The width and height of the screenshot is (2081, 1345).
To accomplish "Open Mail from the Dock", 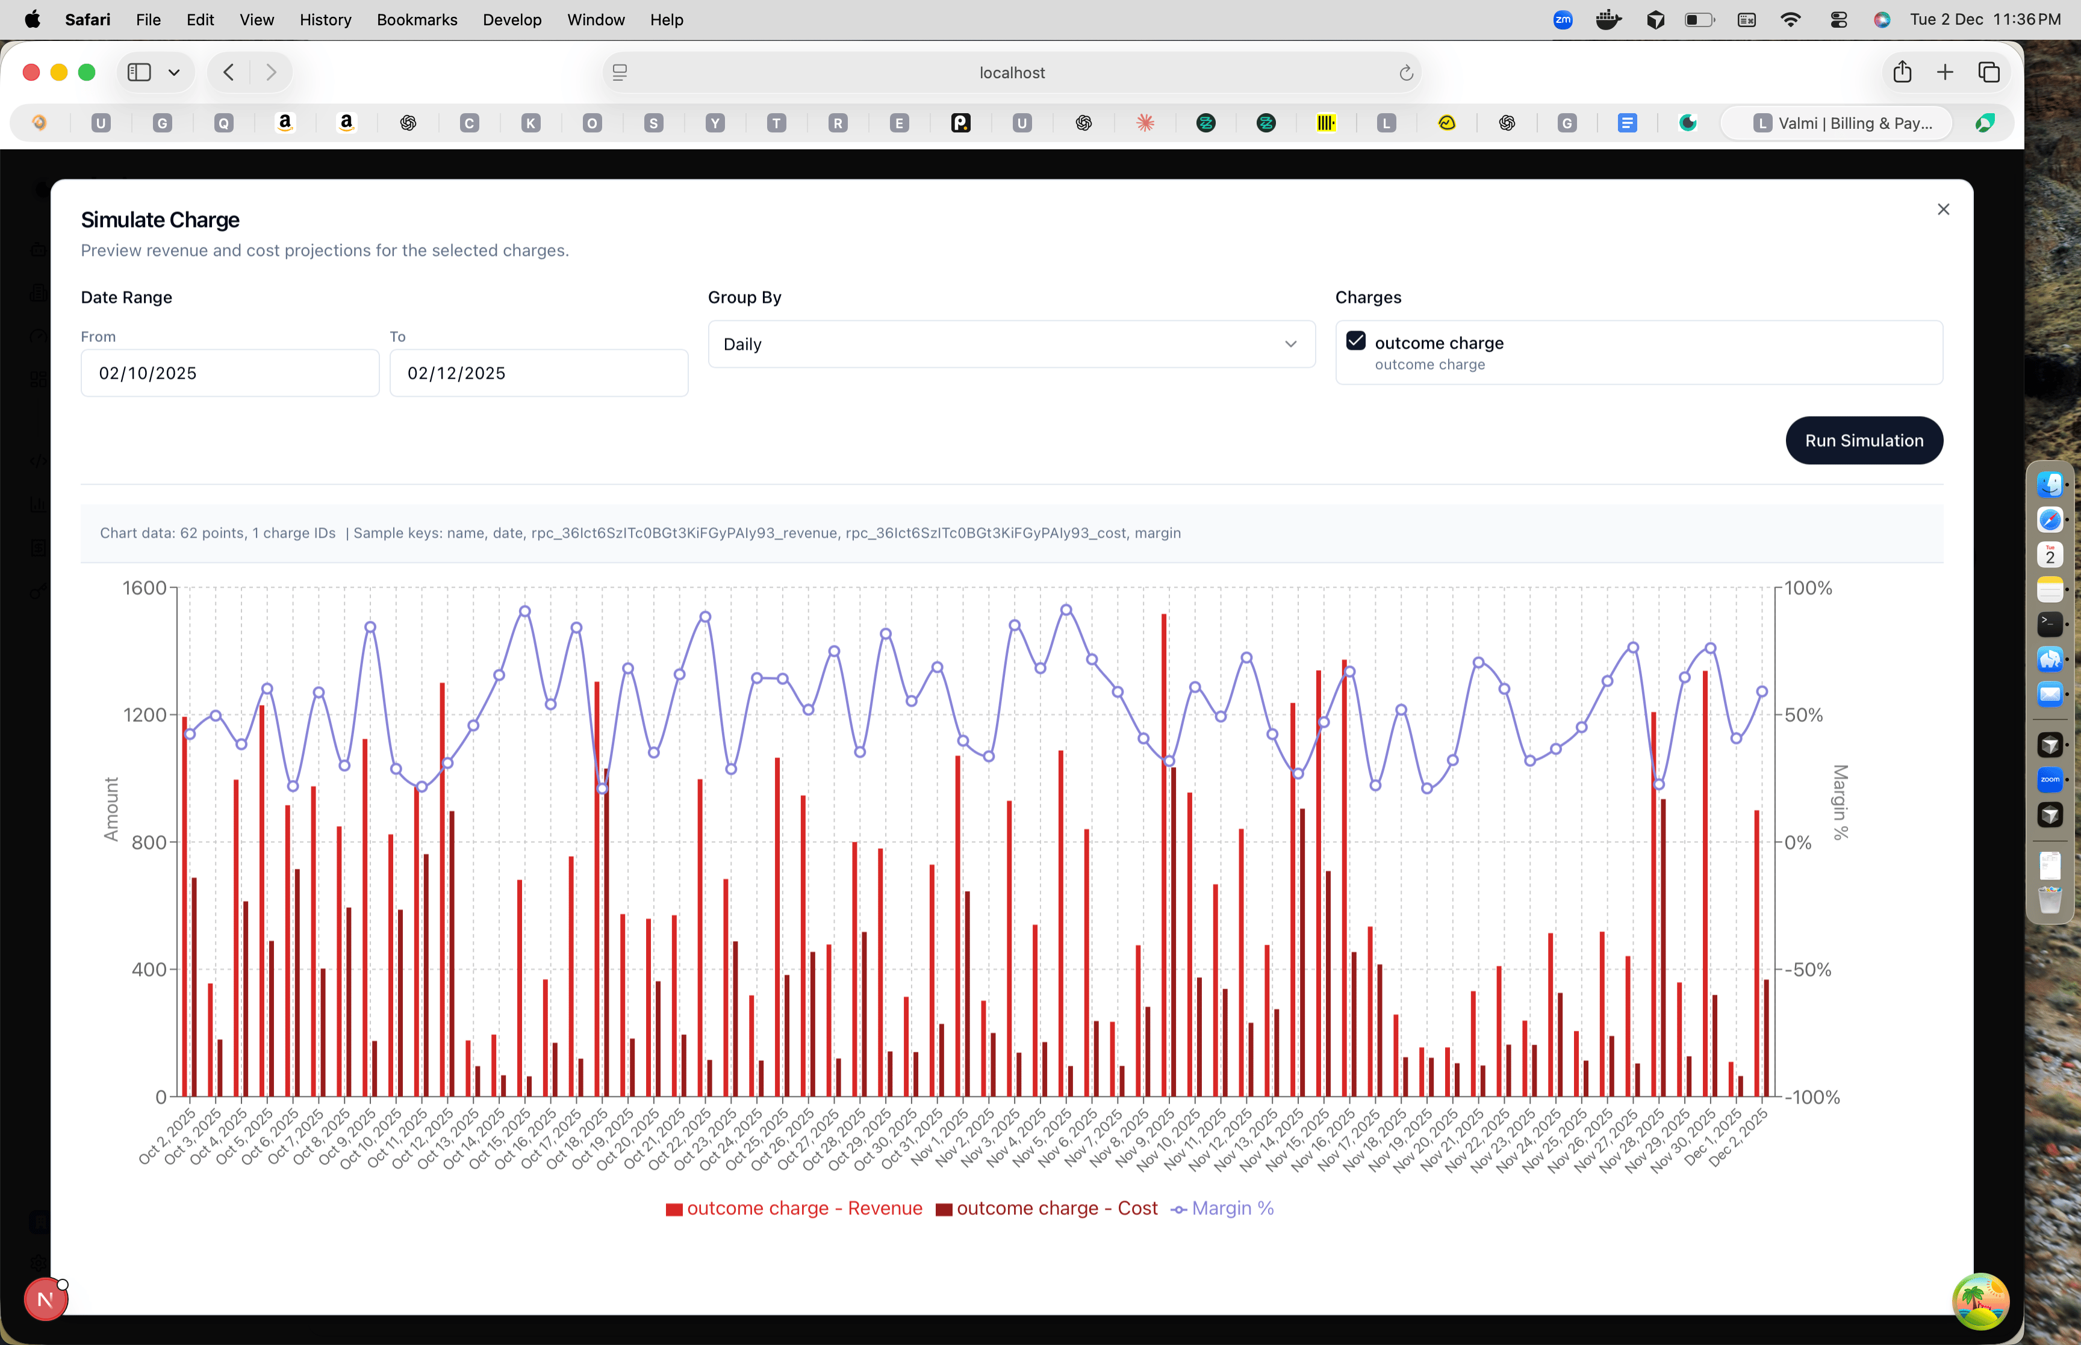I will point(2050,694).
